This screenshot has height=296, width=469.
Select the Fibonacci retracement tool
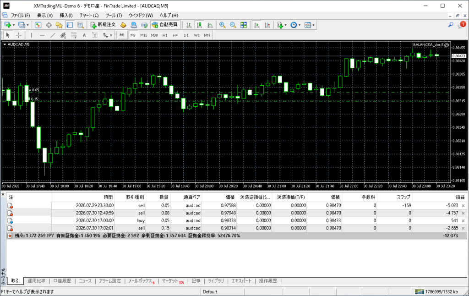[x=74, y=35]
